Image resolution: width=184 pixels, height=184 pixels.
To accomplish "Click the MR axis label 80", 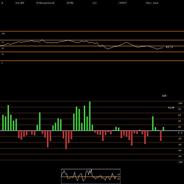I will coord(180,109).
